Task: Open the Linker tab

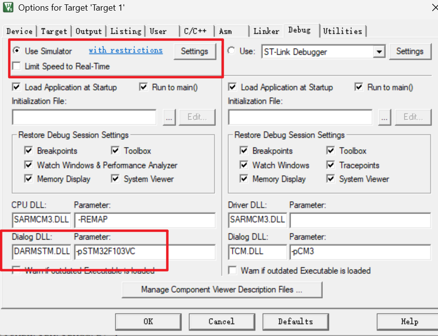Action: coord(266,31)
